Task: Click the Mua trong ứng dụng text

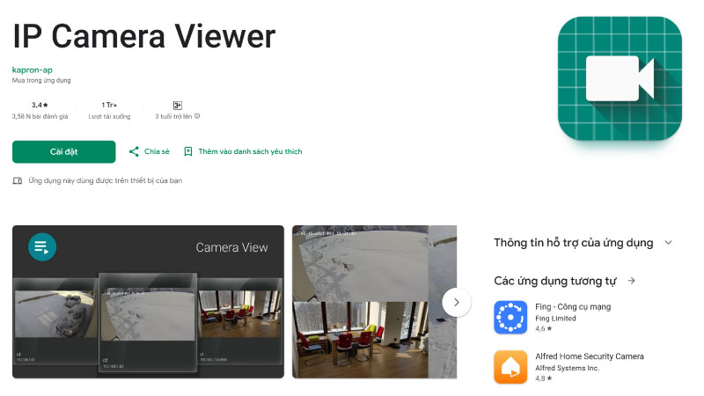Action: click(x=41, y=80)
